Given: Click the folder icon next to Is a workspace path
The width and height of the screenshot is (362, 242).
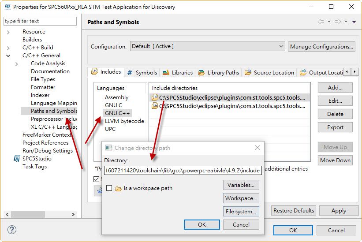Looking at the screenshot, I should 119,189.
